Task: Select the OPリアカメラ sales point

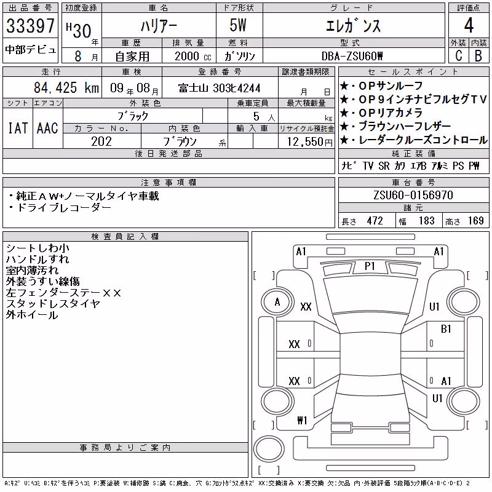Action: (x=381, y=113)
